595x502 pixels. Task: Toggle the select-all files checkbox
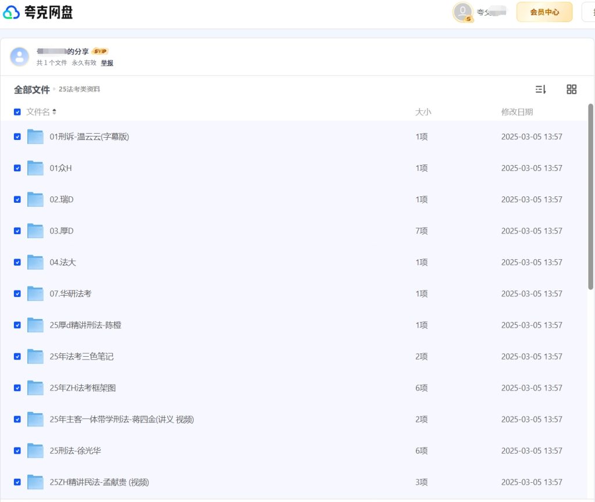coord(17,112)
